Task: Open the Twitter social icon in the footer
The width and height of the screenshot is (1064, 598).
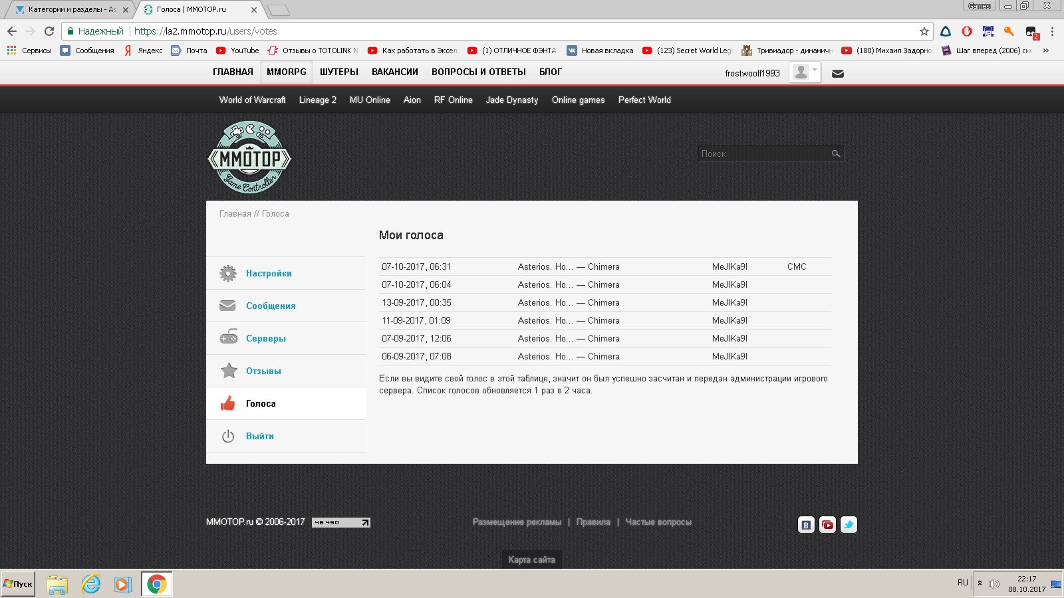Action: tap(849, 525)
